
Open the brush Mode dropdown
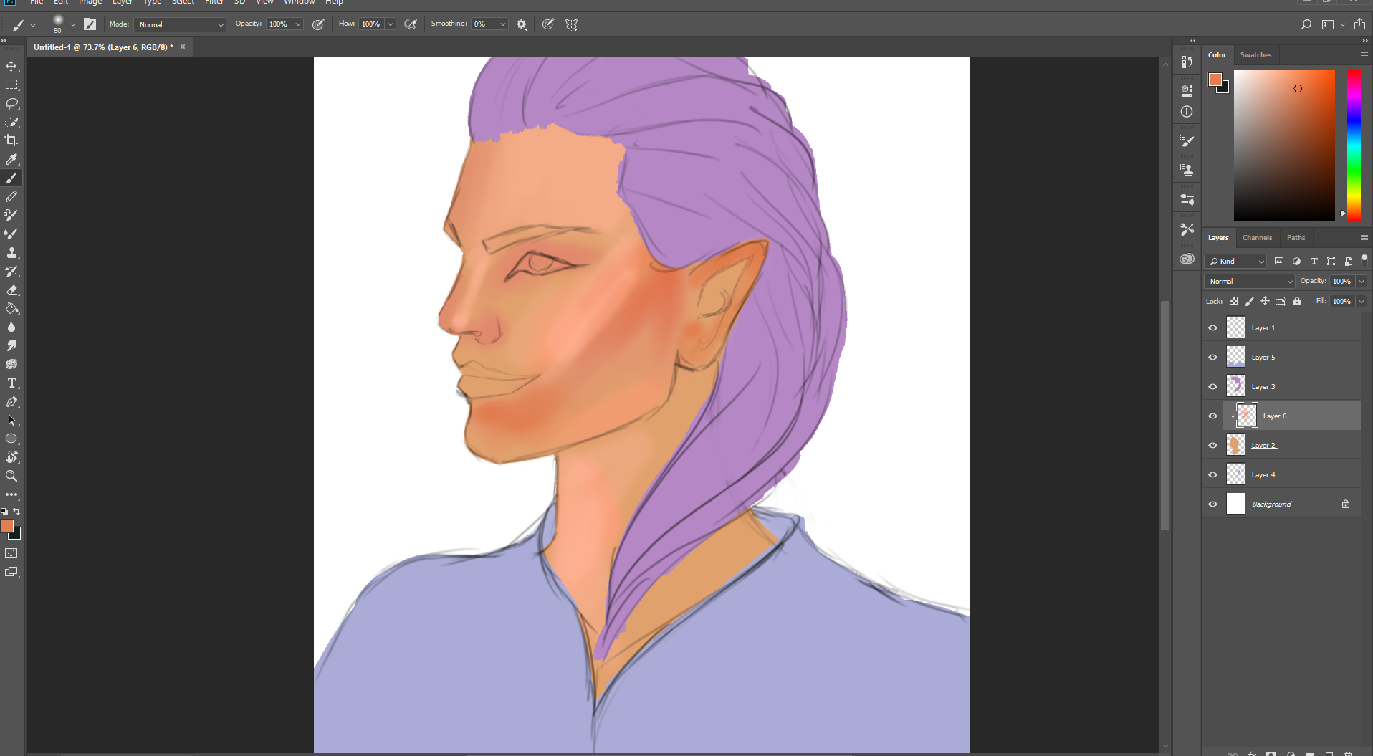pos(180,24)
